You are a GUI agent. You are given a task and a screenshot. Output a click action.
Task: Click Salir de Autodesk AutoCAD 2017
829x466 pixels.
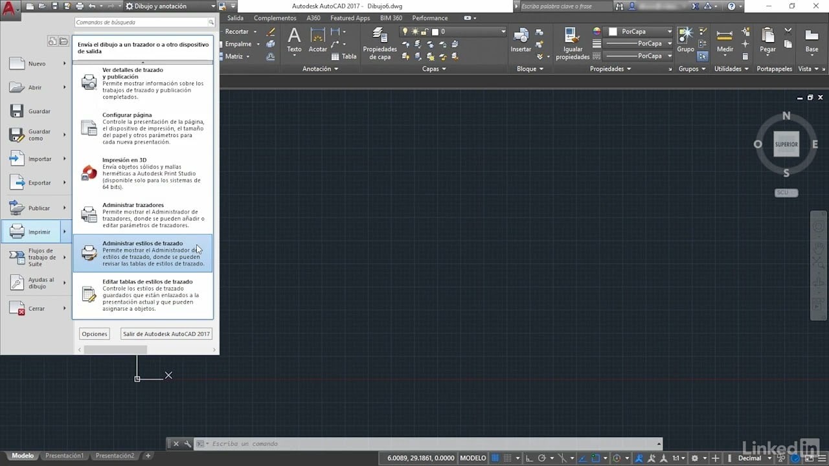click(166, 333)
